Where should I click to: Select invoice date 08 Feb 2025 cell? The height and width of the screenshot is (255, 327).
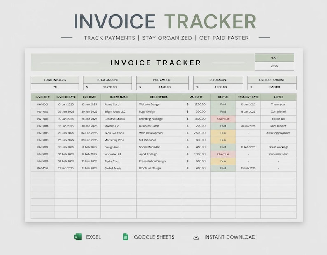(x=66, y=161)
